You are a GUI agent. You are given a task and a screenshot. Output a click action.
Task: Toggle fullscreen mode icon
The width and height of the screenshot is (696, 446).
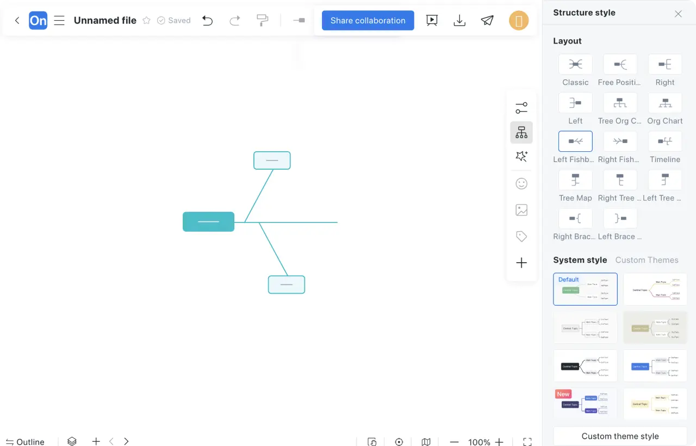(x=527, y=442)
